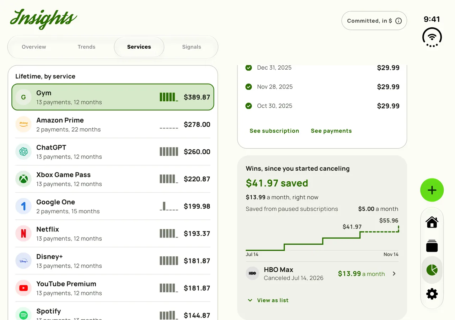The height and width of the screenshot is (320, 455).
Task: Click the Xbox Game Pass $220.87 amount
Action: pyautogui.click(x=197, y=179)
